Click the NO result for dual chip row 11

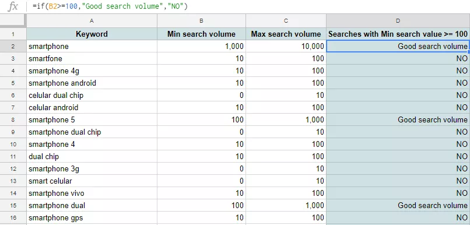tap(398, 156)
